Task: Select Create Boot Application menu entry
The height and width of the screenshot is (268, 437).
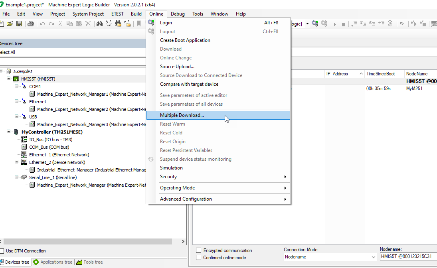Action: (x=218, y=40)
